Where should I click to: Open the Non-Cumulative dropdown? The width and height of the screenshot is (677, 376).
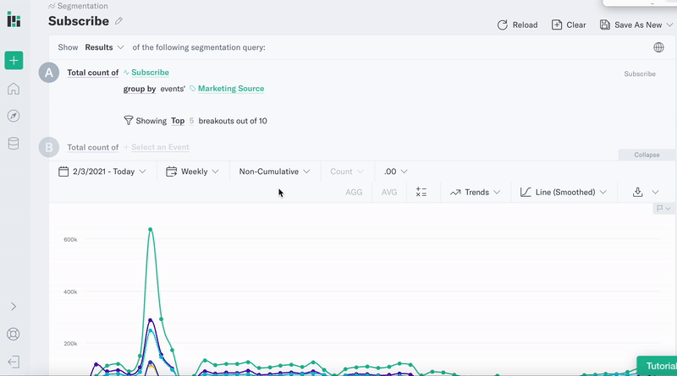click(x=274, y=172)
